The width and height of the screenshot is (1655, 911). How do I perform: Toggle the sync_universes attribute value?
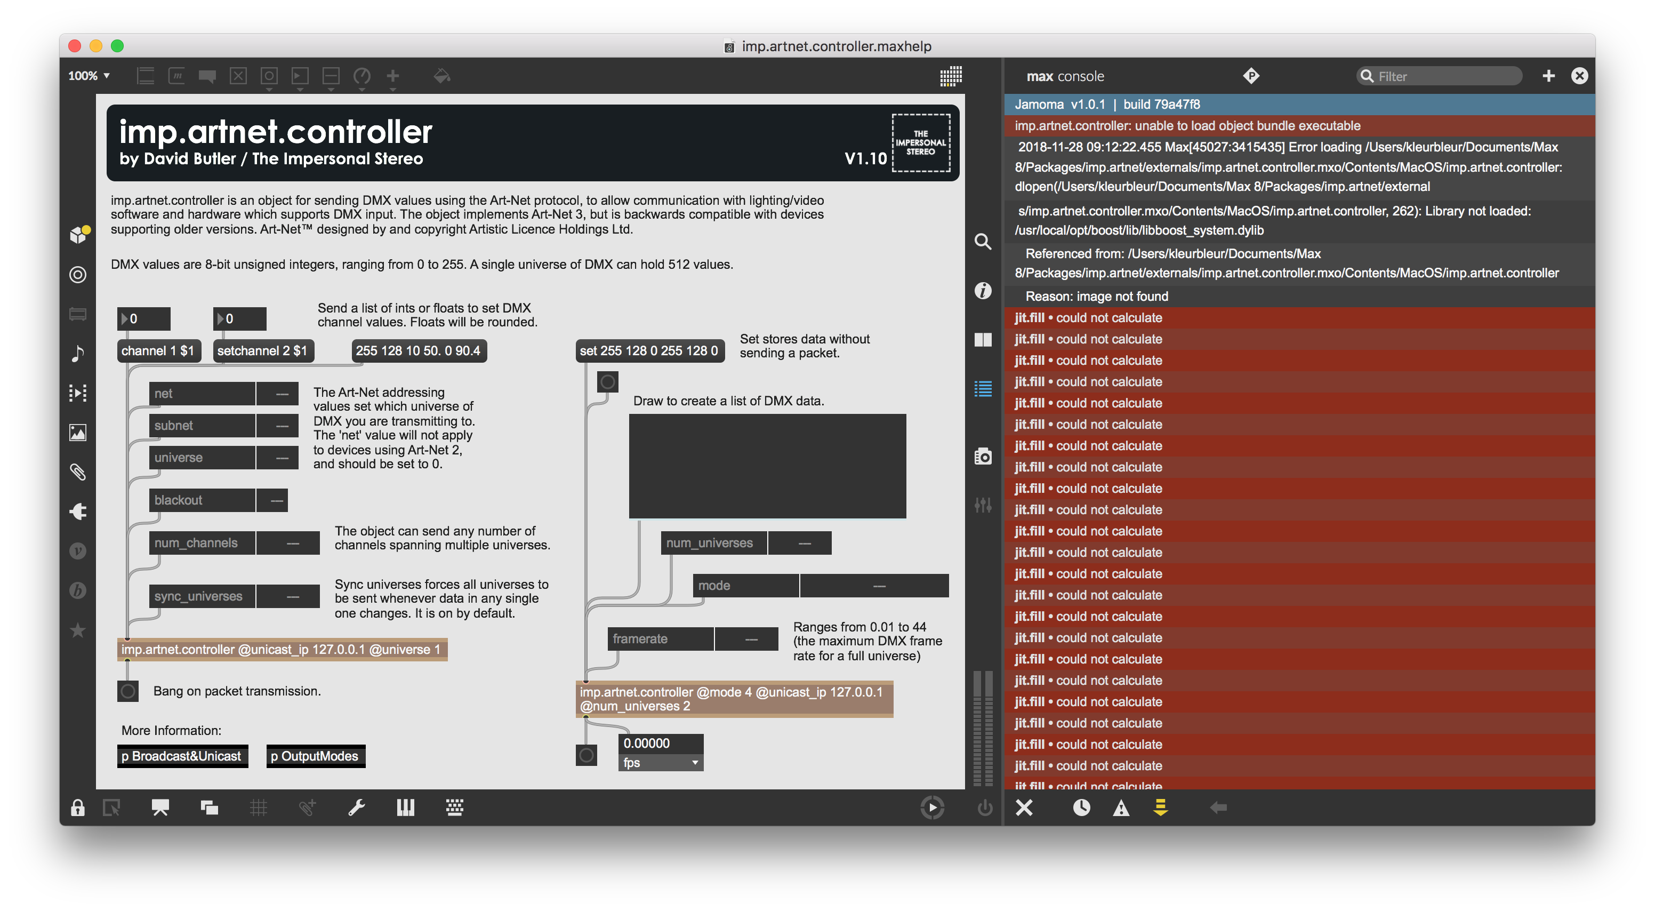tap(288, 597)
